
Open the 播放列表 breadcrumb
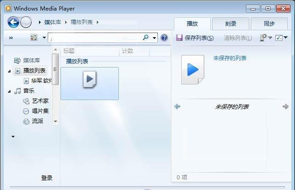[82, 22]
